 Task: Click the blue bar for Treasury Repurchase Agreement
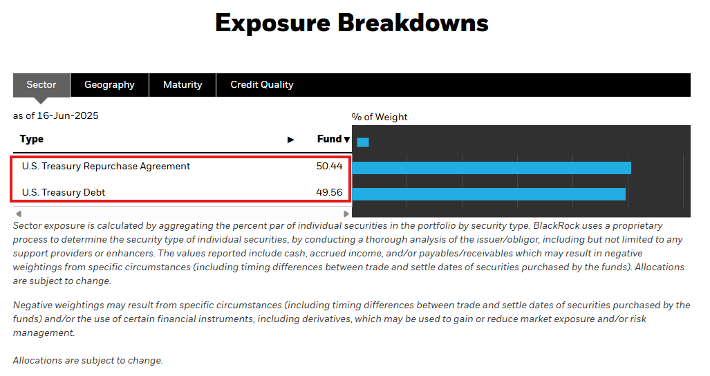point(492,168)
